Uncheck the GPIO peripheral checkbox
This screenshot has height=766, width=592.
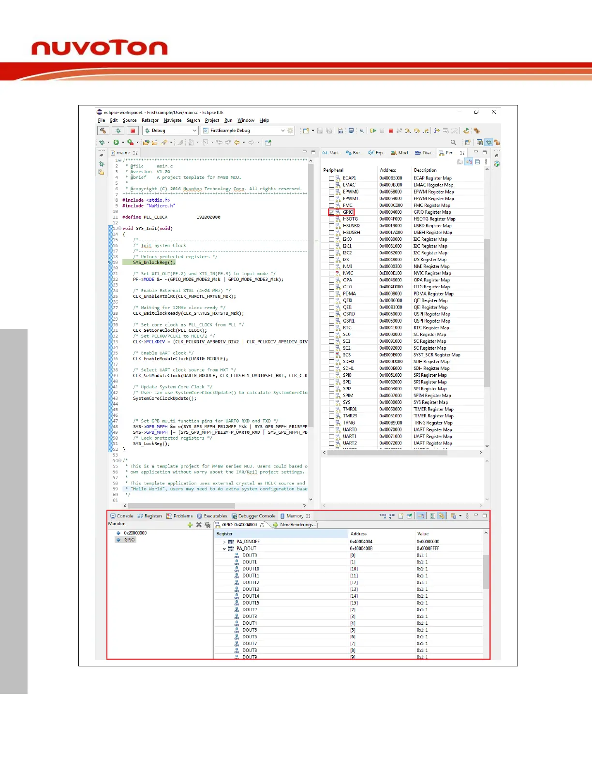(x=331, y=212)
